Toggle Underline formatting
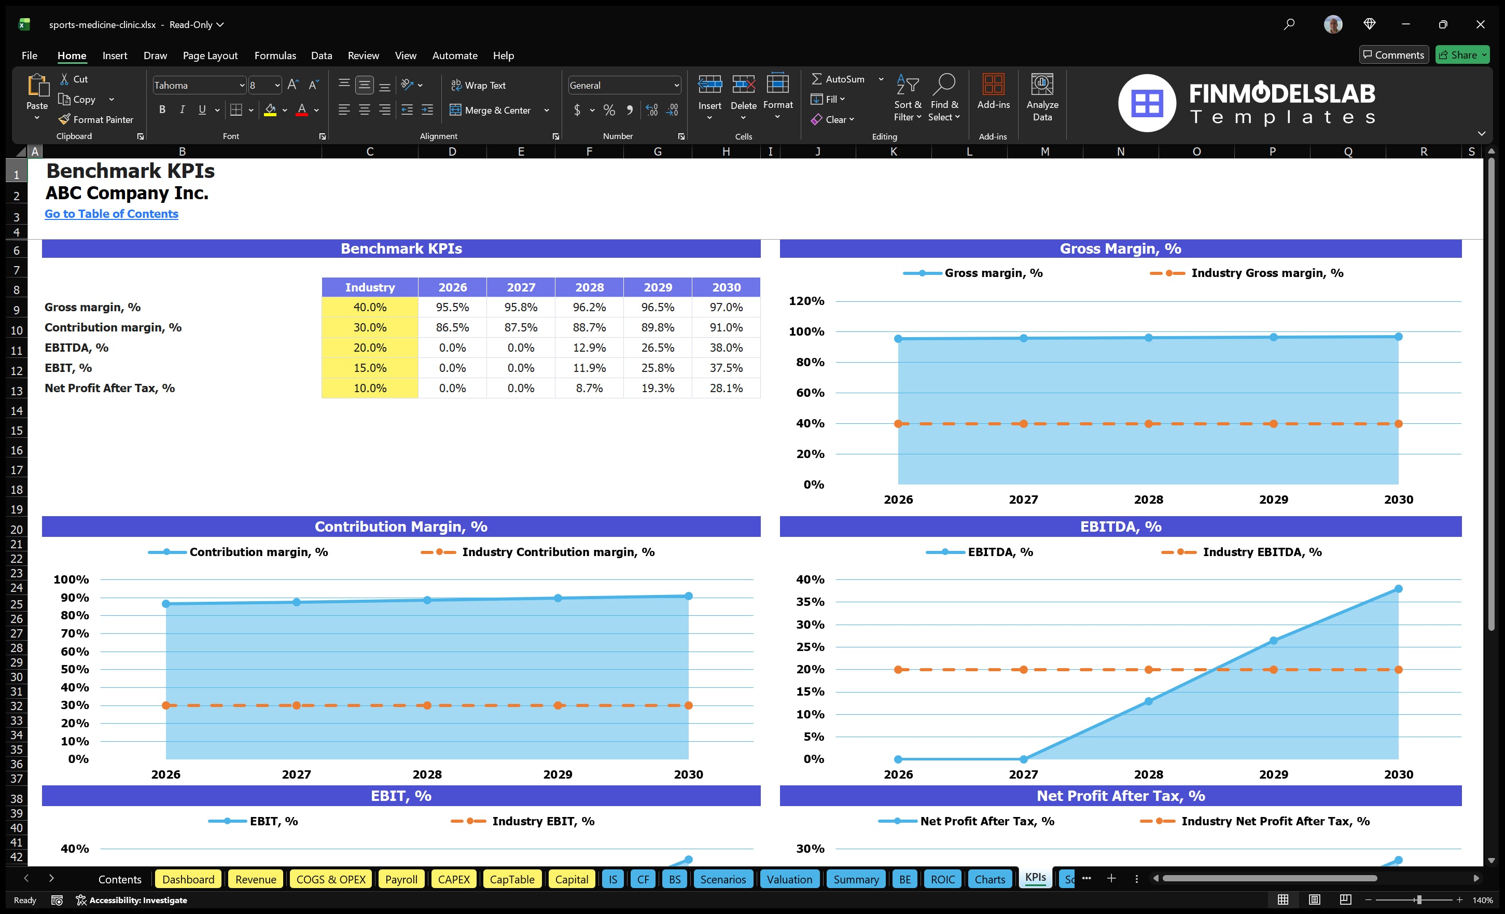 (x=202, y=110)
